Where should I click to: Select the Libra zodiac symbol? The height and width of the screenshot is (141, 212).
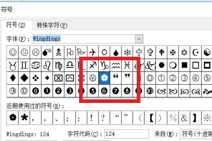70,65
